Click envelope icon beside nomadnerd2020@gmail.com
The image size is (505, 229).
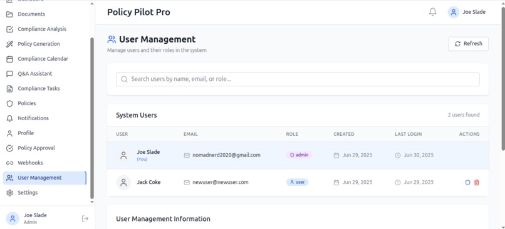click(187, 155)
